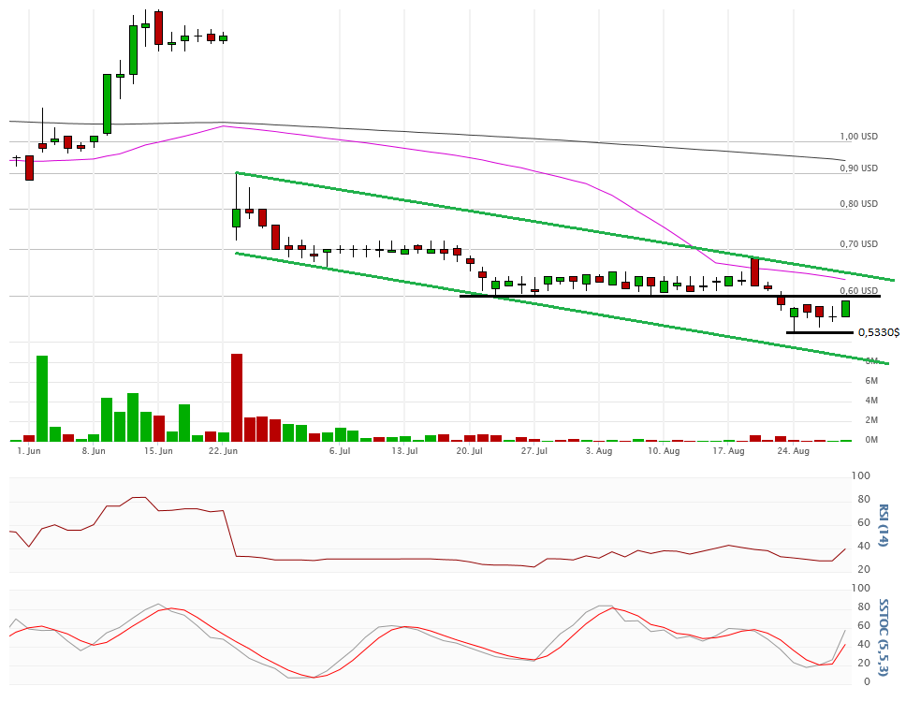Screen dimensions: 906x716
Task: Click the 2M volume axis label
Action: [871, 420]
